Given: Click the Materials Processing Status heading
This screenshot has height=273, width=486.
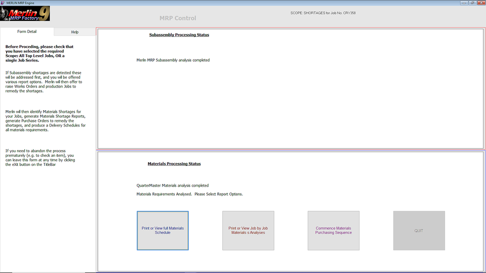Looking at the screenshot, I should [x=174, y=164].
